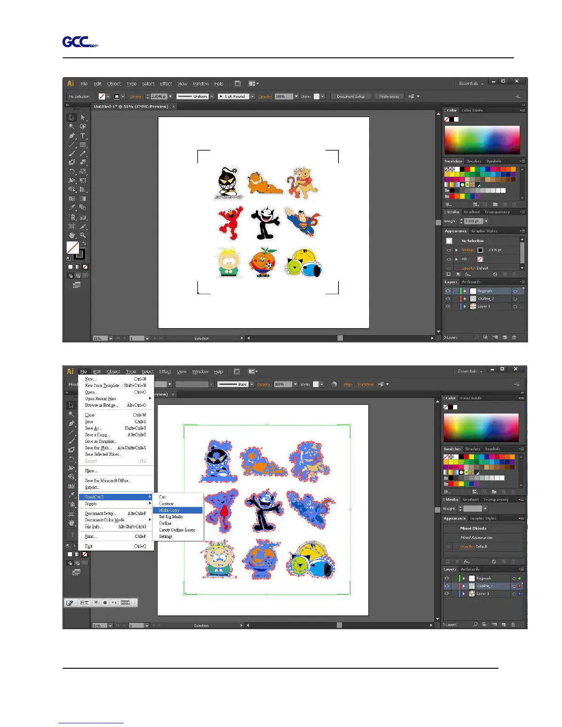Click Clear Appearance icon in upper Appearance panel
Image resolution: width=562 pixels, height=727 pixels.
(x=495, y=274)
